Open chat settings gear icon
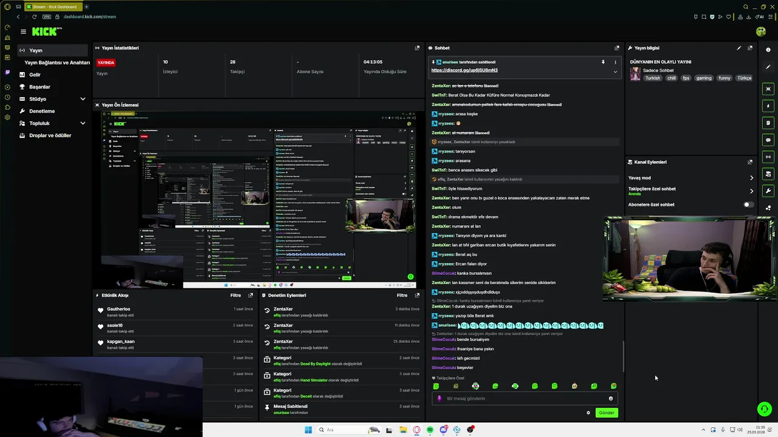 point(588,413)
